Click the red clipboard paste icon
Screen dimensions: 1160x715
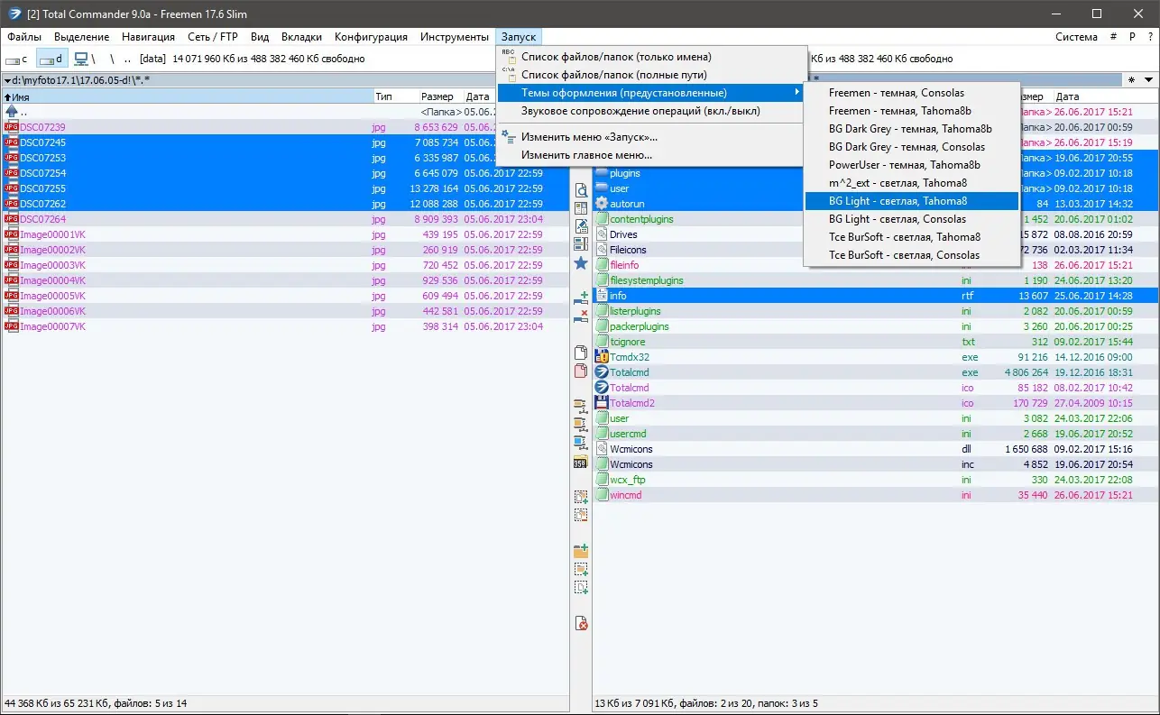[581, 370]
